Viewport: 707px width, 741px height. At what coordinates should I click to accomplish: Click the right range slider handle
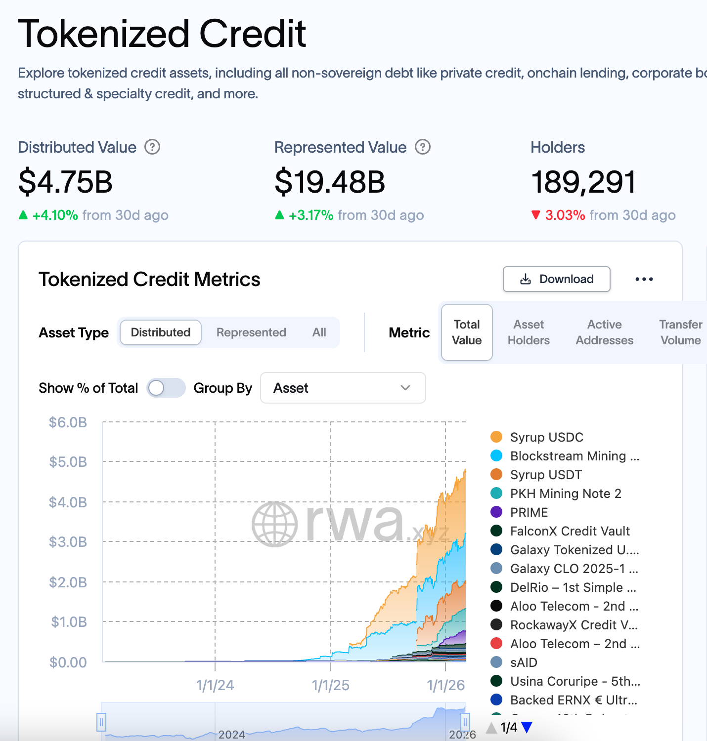(x=465, y=722)
